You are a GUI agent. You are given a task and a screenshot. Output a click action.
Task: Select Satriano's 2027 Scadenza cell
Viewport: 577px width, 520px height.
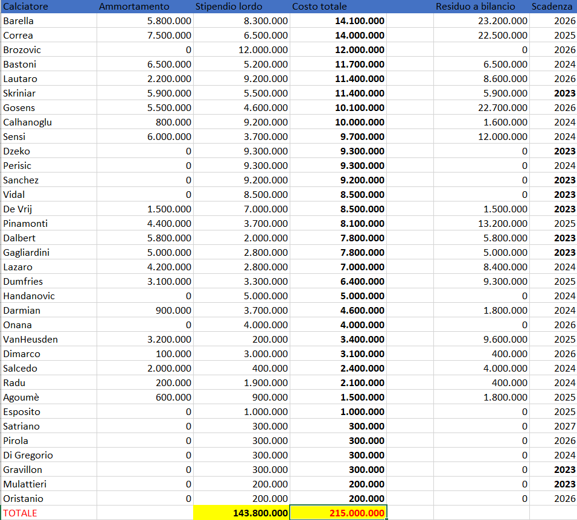(564, 426)
